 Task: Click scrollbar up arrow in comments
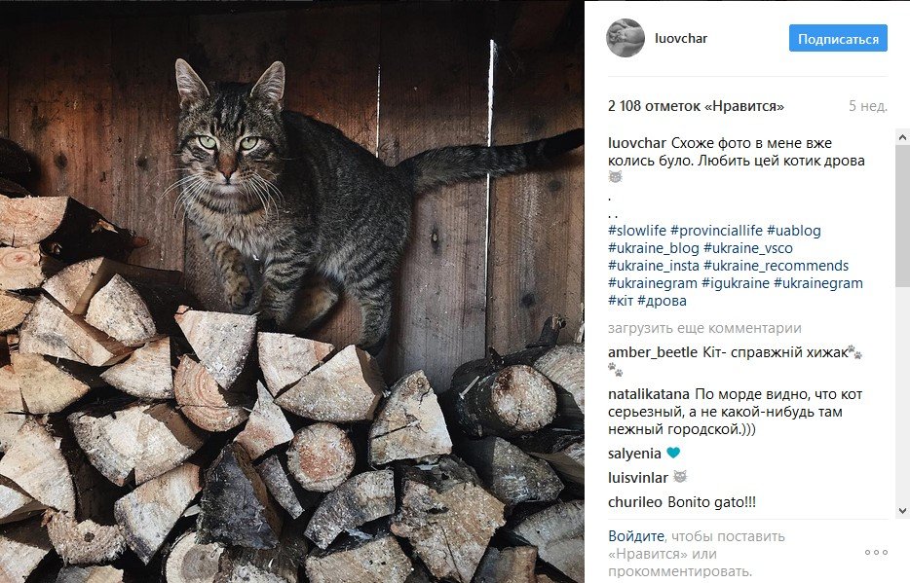(902, 137)
